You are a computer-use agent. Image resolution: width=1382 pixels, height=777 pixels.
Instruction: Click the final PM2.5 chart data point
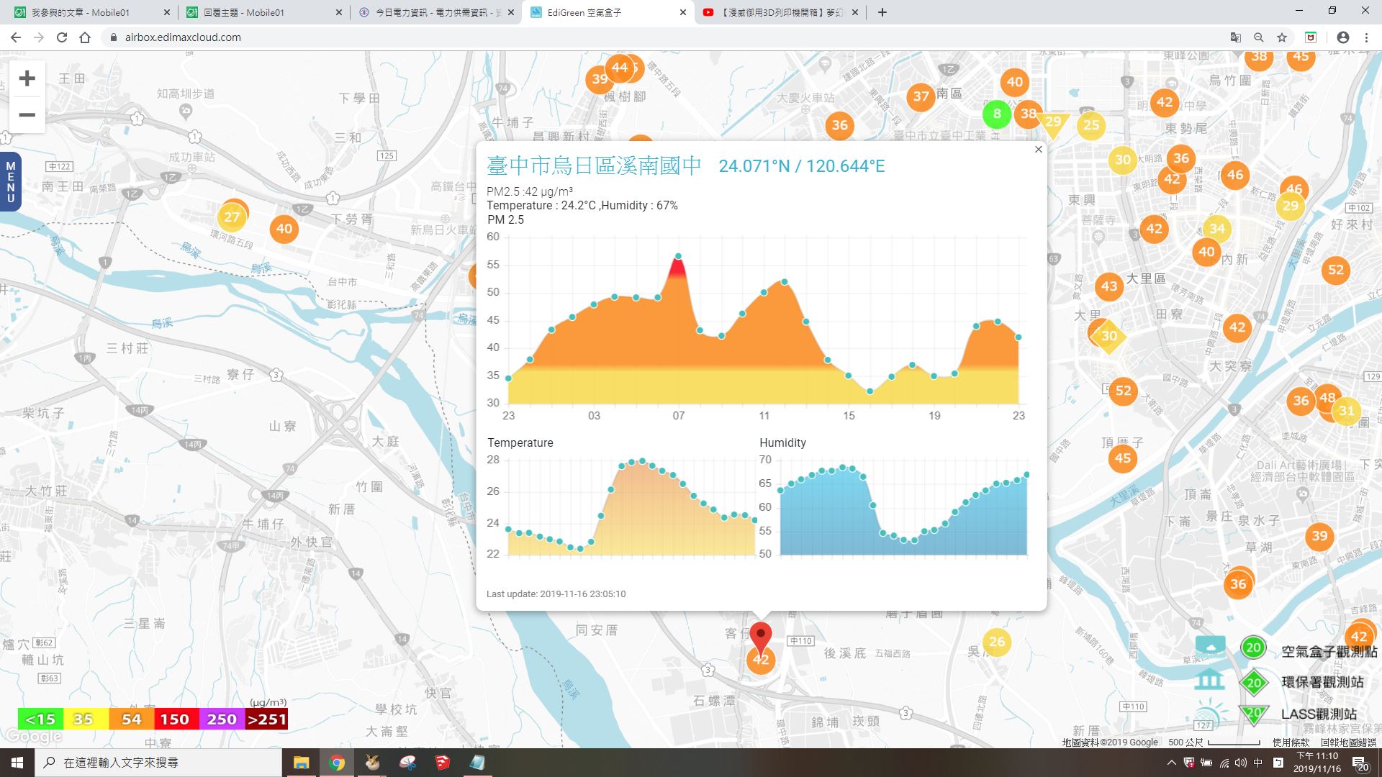[1018, 337]
